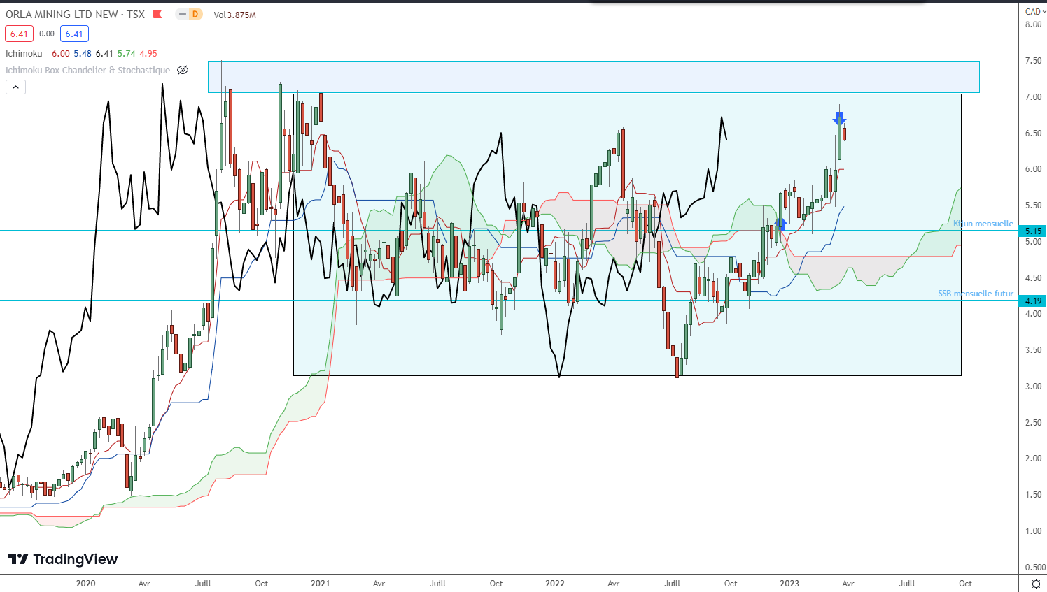
Task: Click the 7.00 label on the price axis
Action: click(1033, 97)
